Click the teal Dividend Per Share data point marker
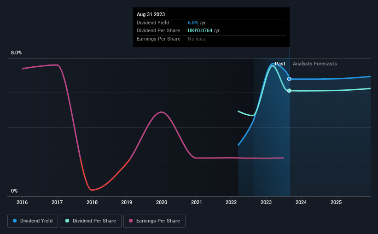378x234 pixels. coord(289,90)
